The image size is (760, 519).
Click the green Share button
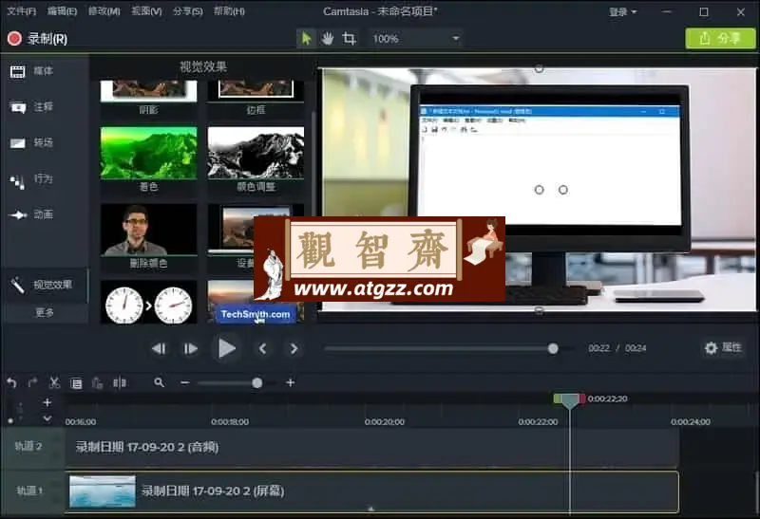[x=720, y=38]
